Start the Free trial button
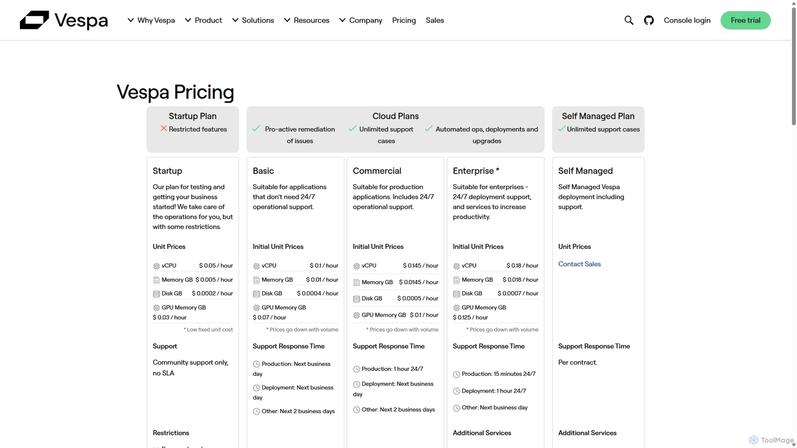 click(x=745, y=21)
